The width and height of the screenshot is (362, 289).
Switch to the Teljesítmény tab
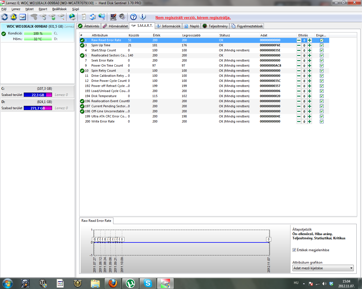click(215, 26)
